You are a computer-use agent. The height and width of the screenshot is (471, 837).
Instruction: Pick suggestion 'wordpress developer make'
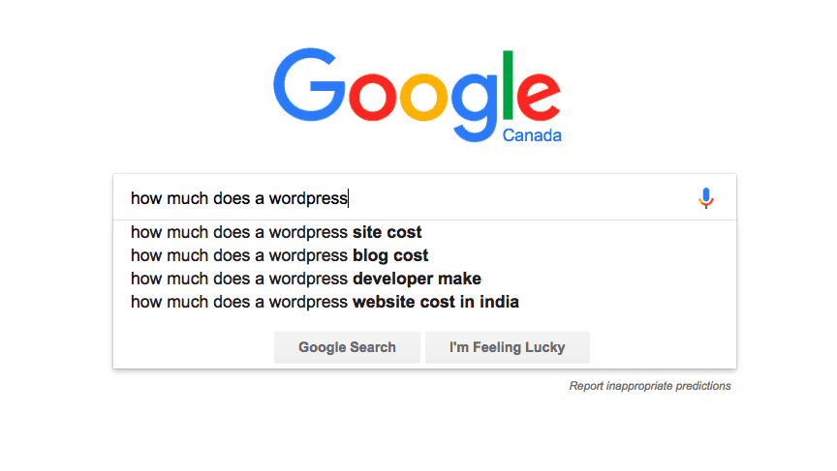click(x=305, y=279)
